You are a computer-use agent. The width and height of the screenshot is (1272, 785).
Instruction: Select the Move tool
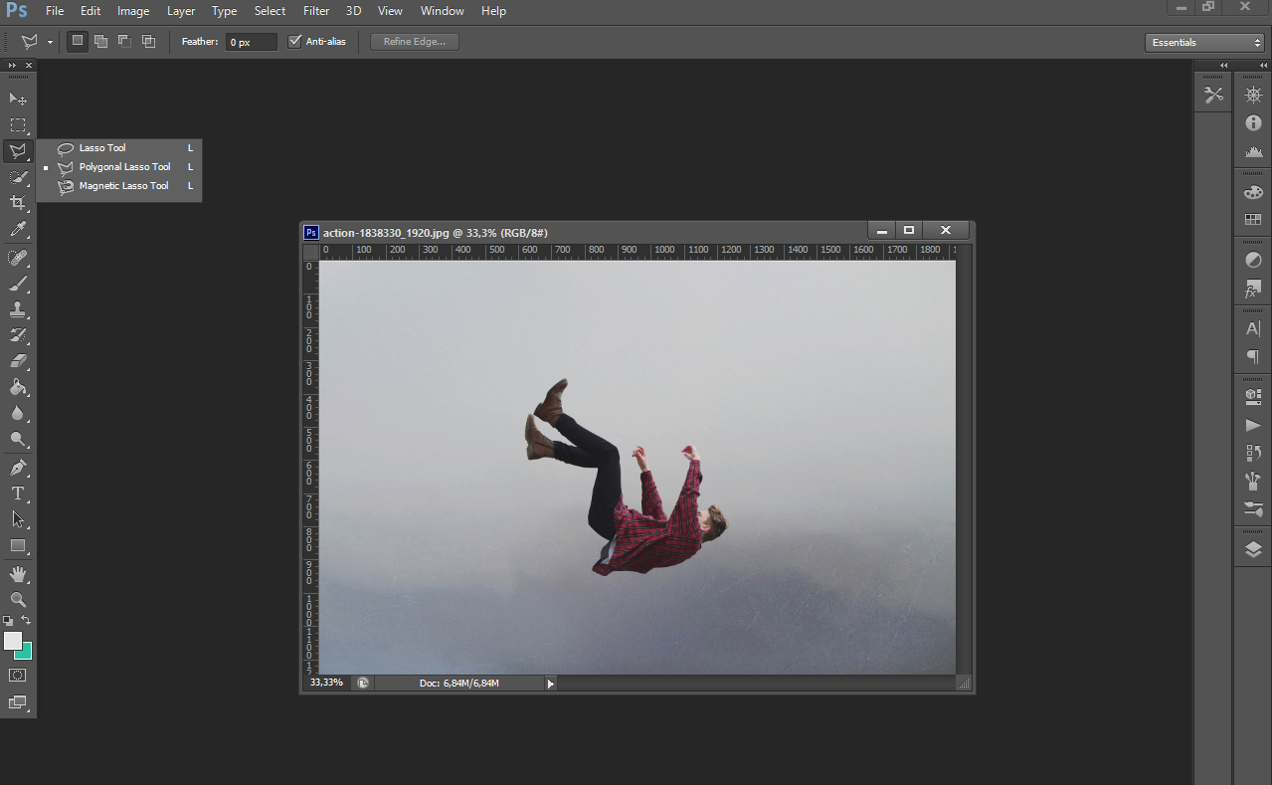coord(18,98)
